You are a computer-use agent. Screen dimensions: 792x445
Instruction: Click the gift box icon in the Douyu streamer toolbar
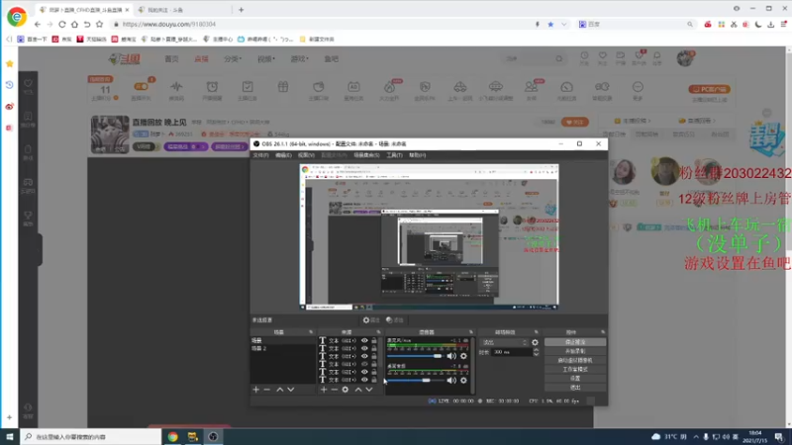tap(283, 87)
